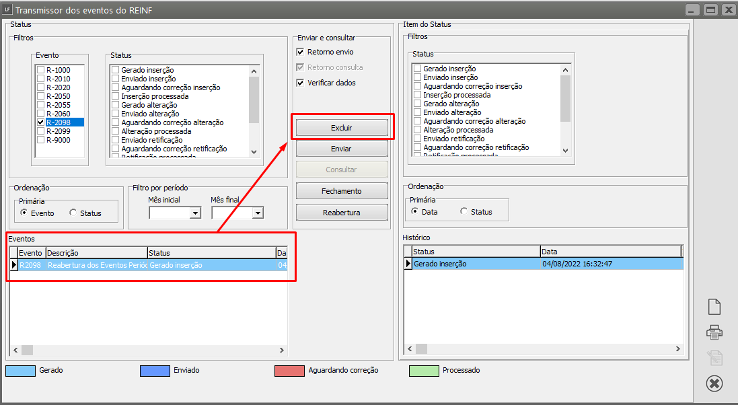Click the row indicator arrow in Eventos grid
Screen dimensions: 738x405
coord(13,265)
